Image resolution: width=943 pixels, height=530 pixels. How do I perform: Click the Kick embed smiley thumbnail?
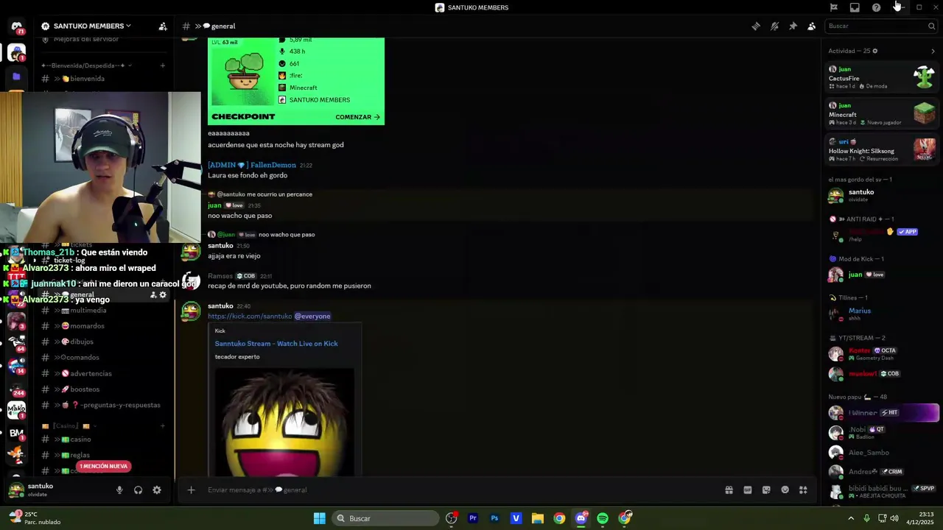point(284,422)
